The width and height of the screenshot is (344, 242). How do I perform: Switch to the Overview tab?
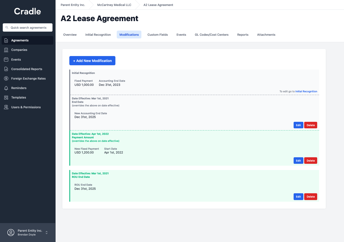click(x=70, y=35)
